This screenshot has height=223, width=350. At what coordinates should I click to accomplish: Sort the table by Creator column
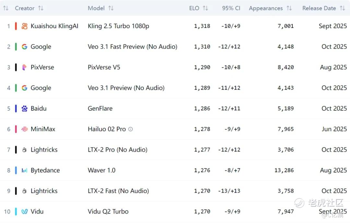tap(41, 8)
